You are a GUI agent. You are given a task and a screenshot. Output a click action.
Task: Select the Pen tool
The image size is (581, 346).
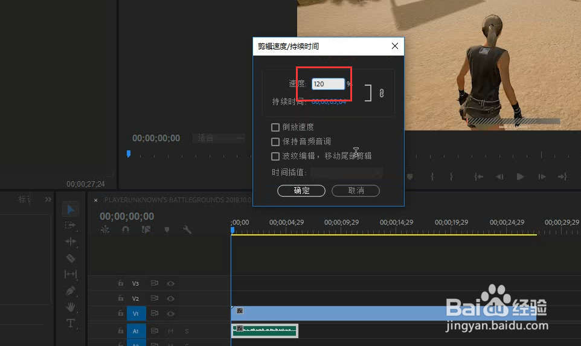pos(71,291)
